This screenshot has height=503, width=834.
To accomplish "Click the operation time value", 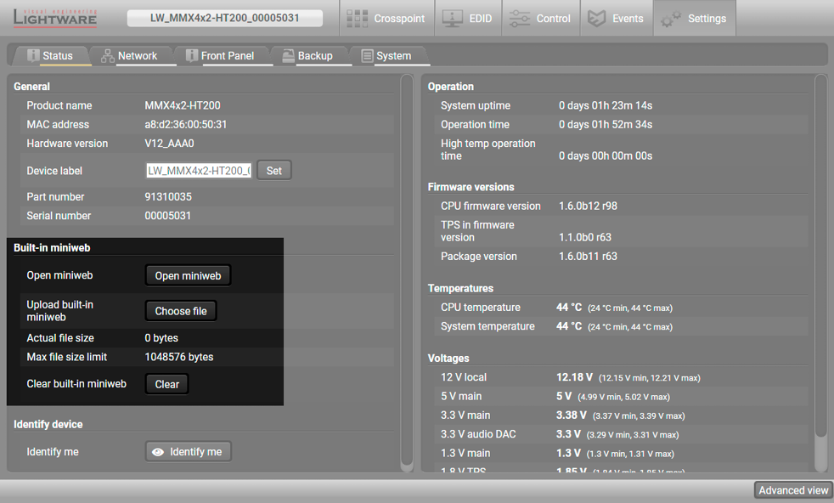I will point(606,125).
